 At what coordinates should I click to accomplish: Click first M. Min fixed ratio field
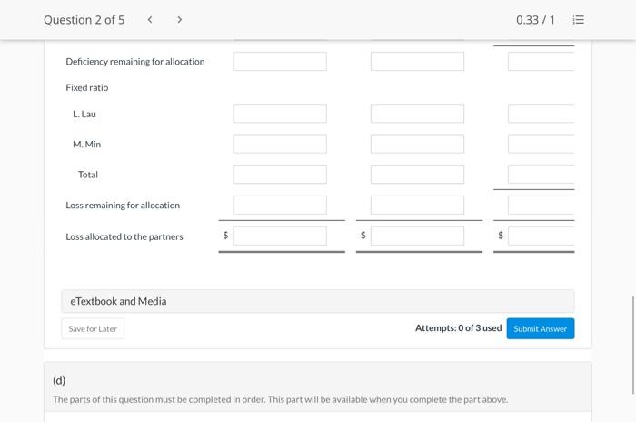point(280,144)
